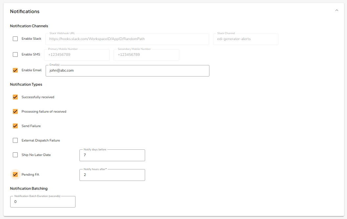Enable the Slack notification channel
The width and height of the screenshot is (347, 219).
tap(15, 38)
